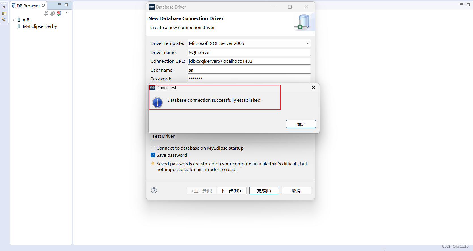
Task: Click the 取消 cancel button
Action: point(296,191)
